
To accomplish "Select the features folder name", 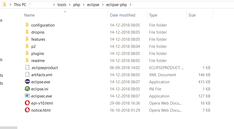I will point(38,39).
